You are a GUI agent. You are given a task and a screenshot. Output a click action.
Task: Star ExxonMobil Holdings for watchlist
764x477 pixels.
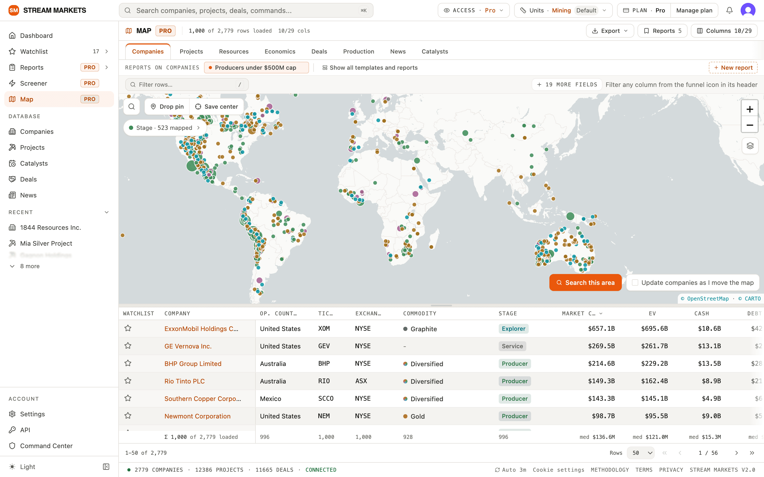coord(128,328)
